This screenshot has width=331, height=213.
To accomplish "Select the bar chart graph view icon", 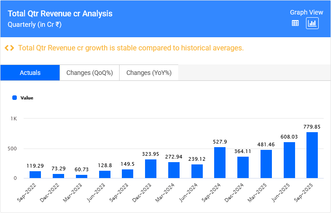I will tap(312, 24).
